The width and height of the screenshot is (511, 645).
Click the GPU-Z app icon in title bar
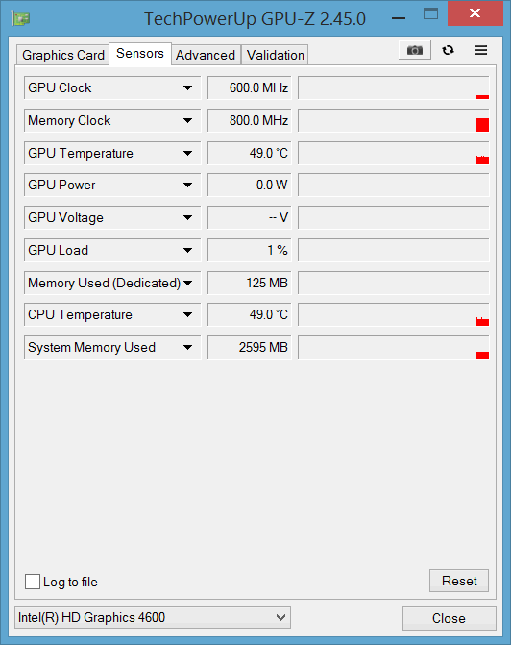pyautogui.click(x=21, y=19)
